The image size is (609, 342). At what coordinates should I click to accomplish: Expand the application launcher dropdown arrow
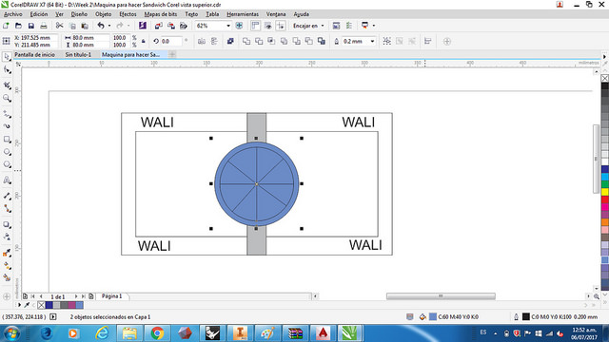point(374,26)
